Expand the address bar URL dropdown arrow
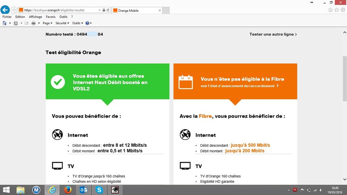This screenshot has height=195, width=347. click(100, 10)
